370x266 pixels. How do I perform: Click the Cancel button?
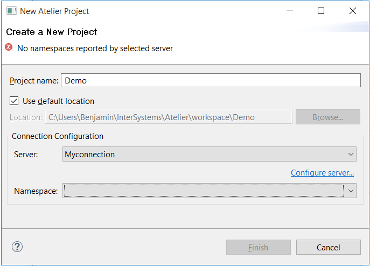(328, 247)
